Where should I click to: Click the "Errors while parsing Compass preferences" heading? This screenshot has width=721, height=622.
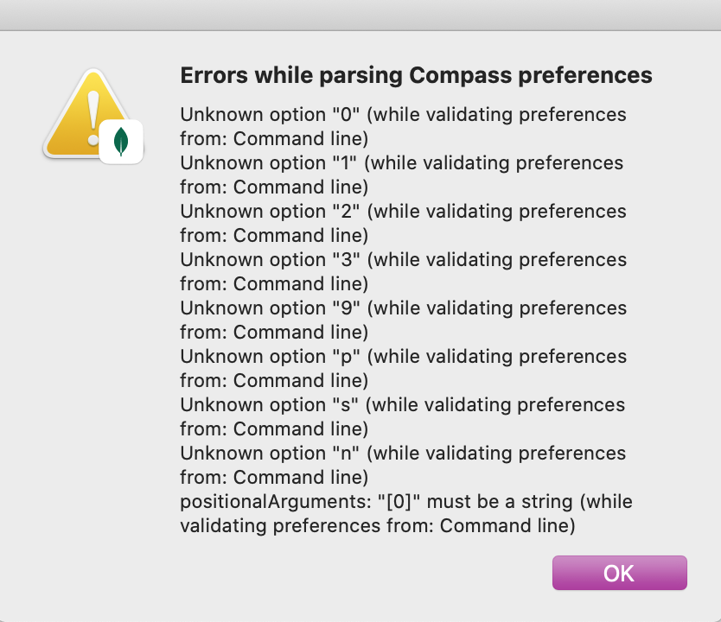coord(416,75)
